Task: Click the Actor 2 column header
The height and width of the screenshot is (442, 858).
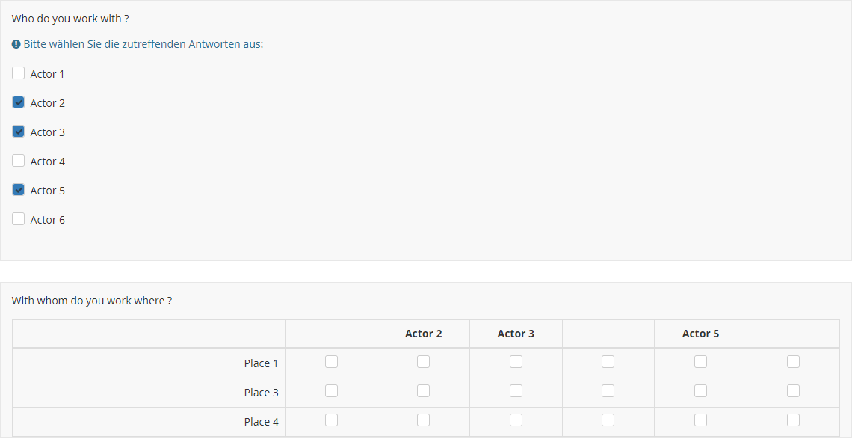Action: tap(424, 334)
